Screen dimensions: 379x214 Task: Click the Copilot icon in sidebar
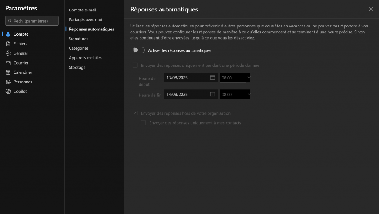coord(8,92)
